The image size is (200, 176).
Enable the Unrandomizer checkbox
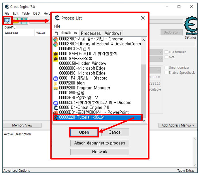pyautogui.click(x=166, y=68)
